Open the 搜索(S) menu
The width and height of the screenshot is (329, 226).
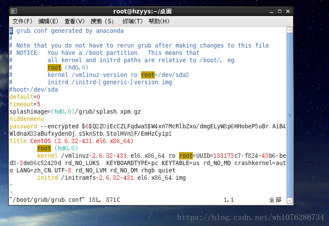point(102,21)
